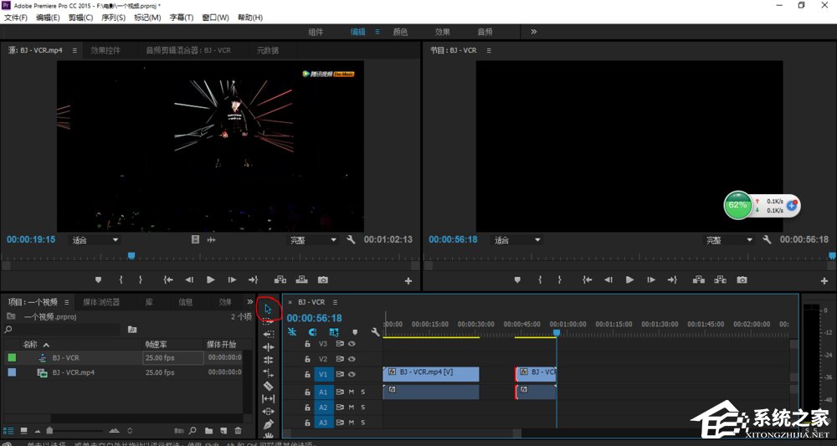
Task: Click trash Clear icon in project panel
Action: tap(238, 431)
